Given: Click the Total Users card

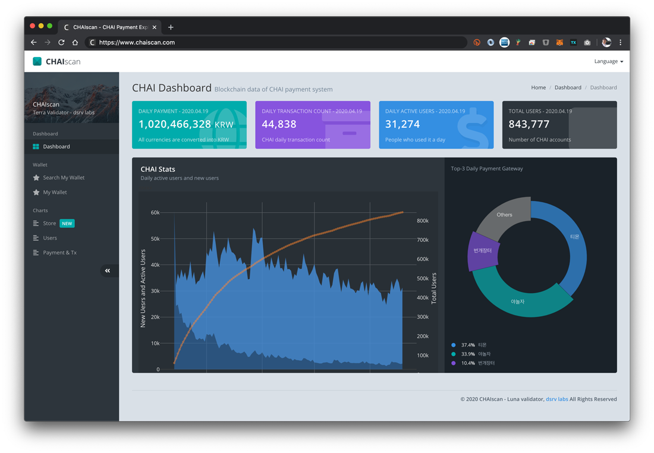Looking at the screenshot, I should tap(559, 125).
